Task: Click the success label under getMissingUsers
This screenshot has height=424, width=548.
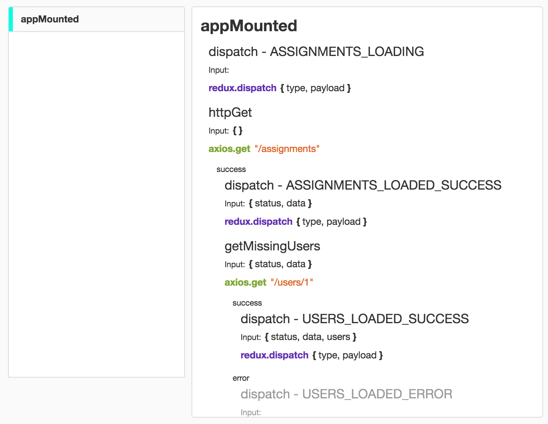Action: [247, 303]
